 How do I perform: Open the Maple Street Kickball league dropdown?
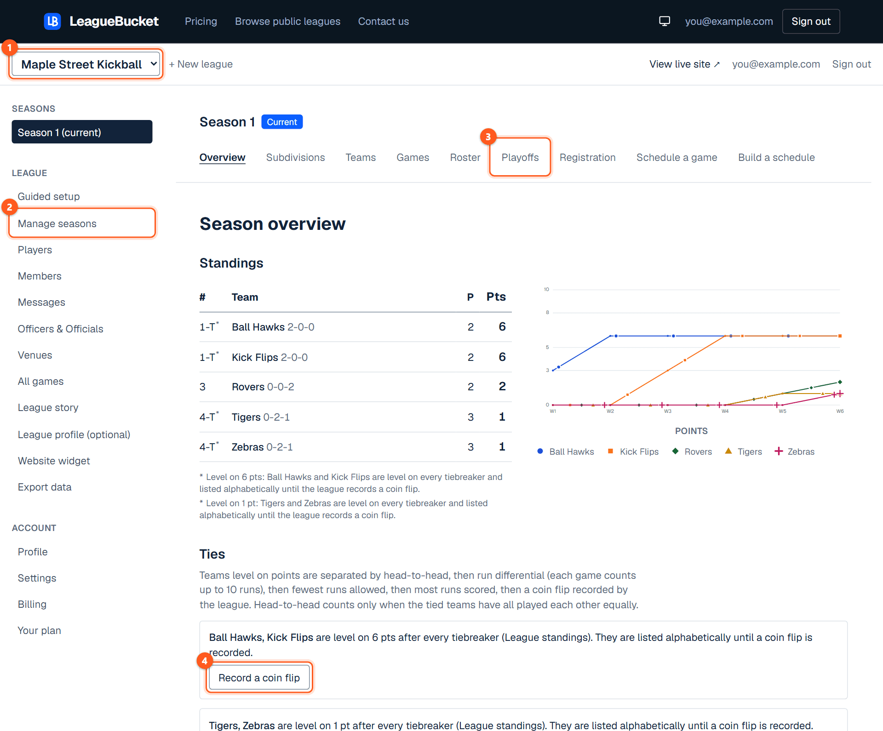pos(86,64)
